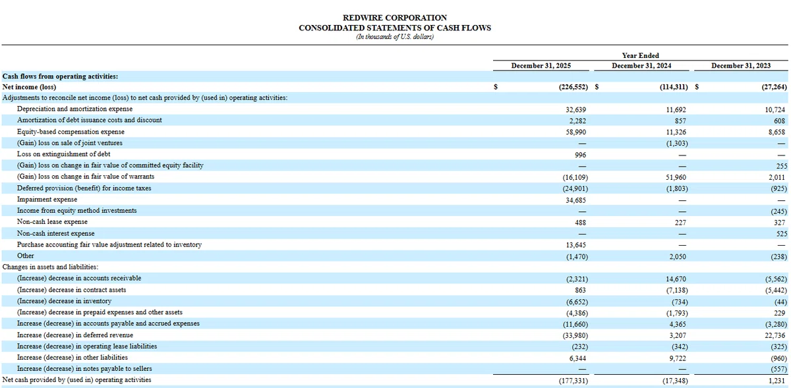
Task: Select depreciation value 11,692
Action: (677, 109)
